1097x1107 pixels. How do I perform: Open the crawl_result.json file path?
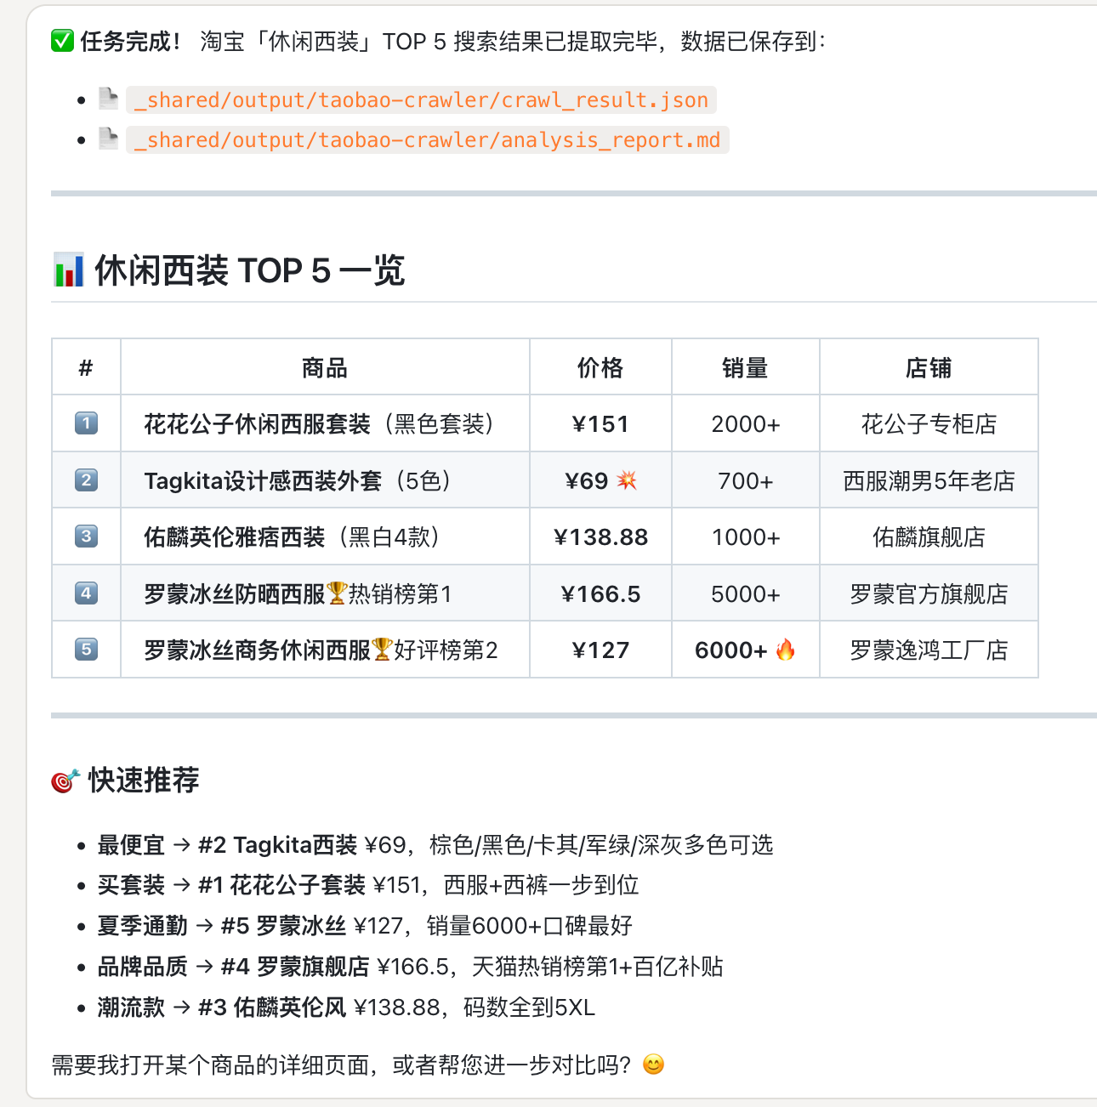pos(421,99)
